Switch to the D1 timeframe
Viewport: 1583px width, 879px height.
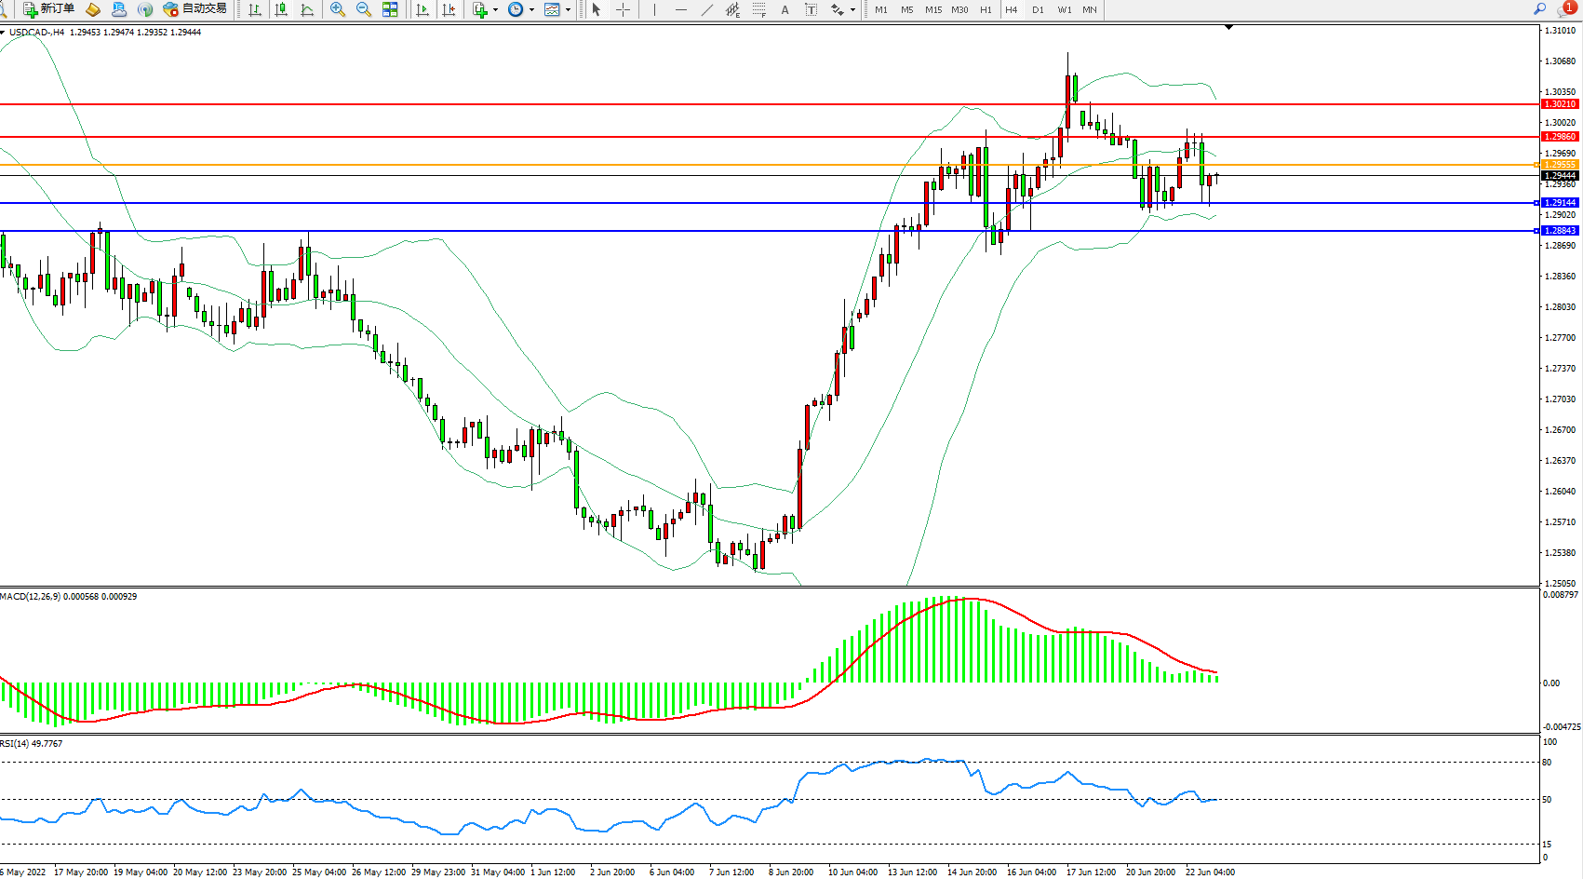(1038, 9)
